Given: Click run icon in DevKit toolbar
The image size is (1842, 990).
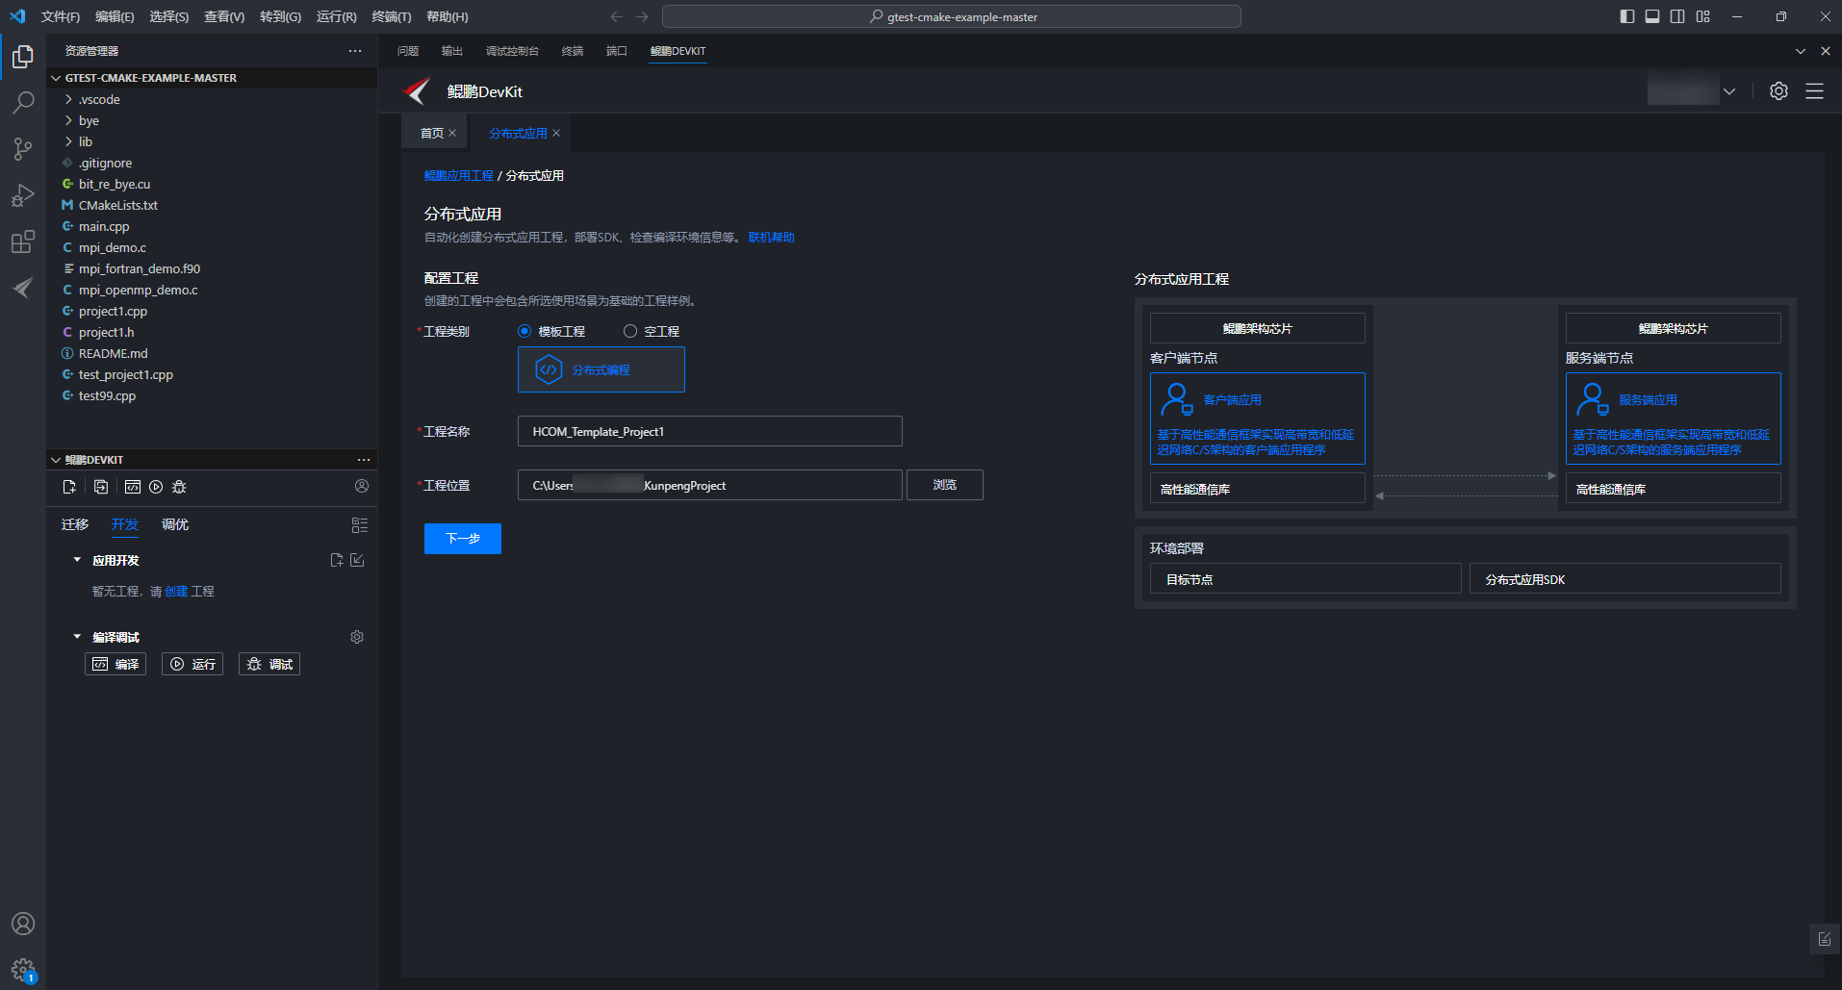Looking at the screenshot, I should point(156,487).
